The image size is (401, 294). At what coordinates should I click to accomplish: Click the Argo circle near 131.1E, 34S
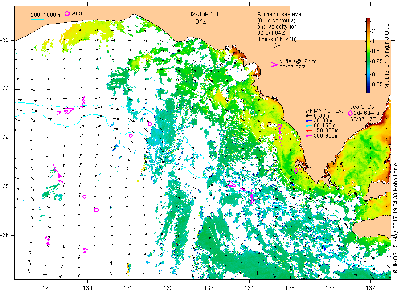click(x=131, y=135)
